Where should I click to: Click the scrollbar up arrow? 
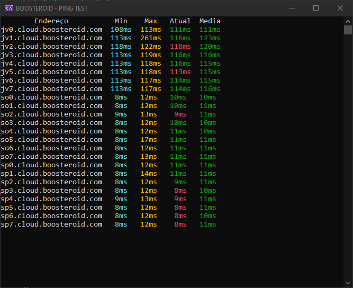348,21
